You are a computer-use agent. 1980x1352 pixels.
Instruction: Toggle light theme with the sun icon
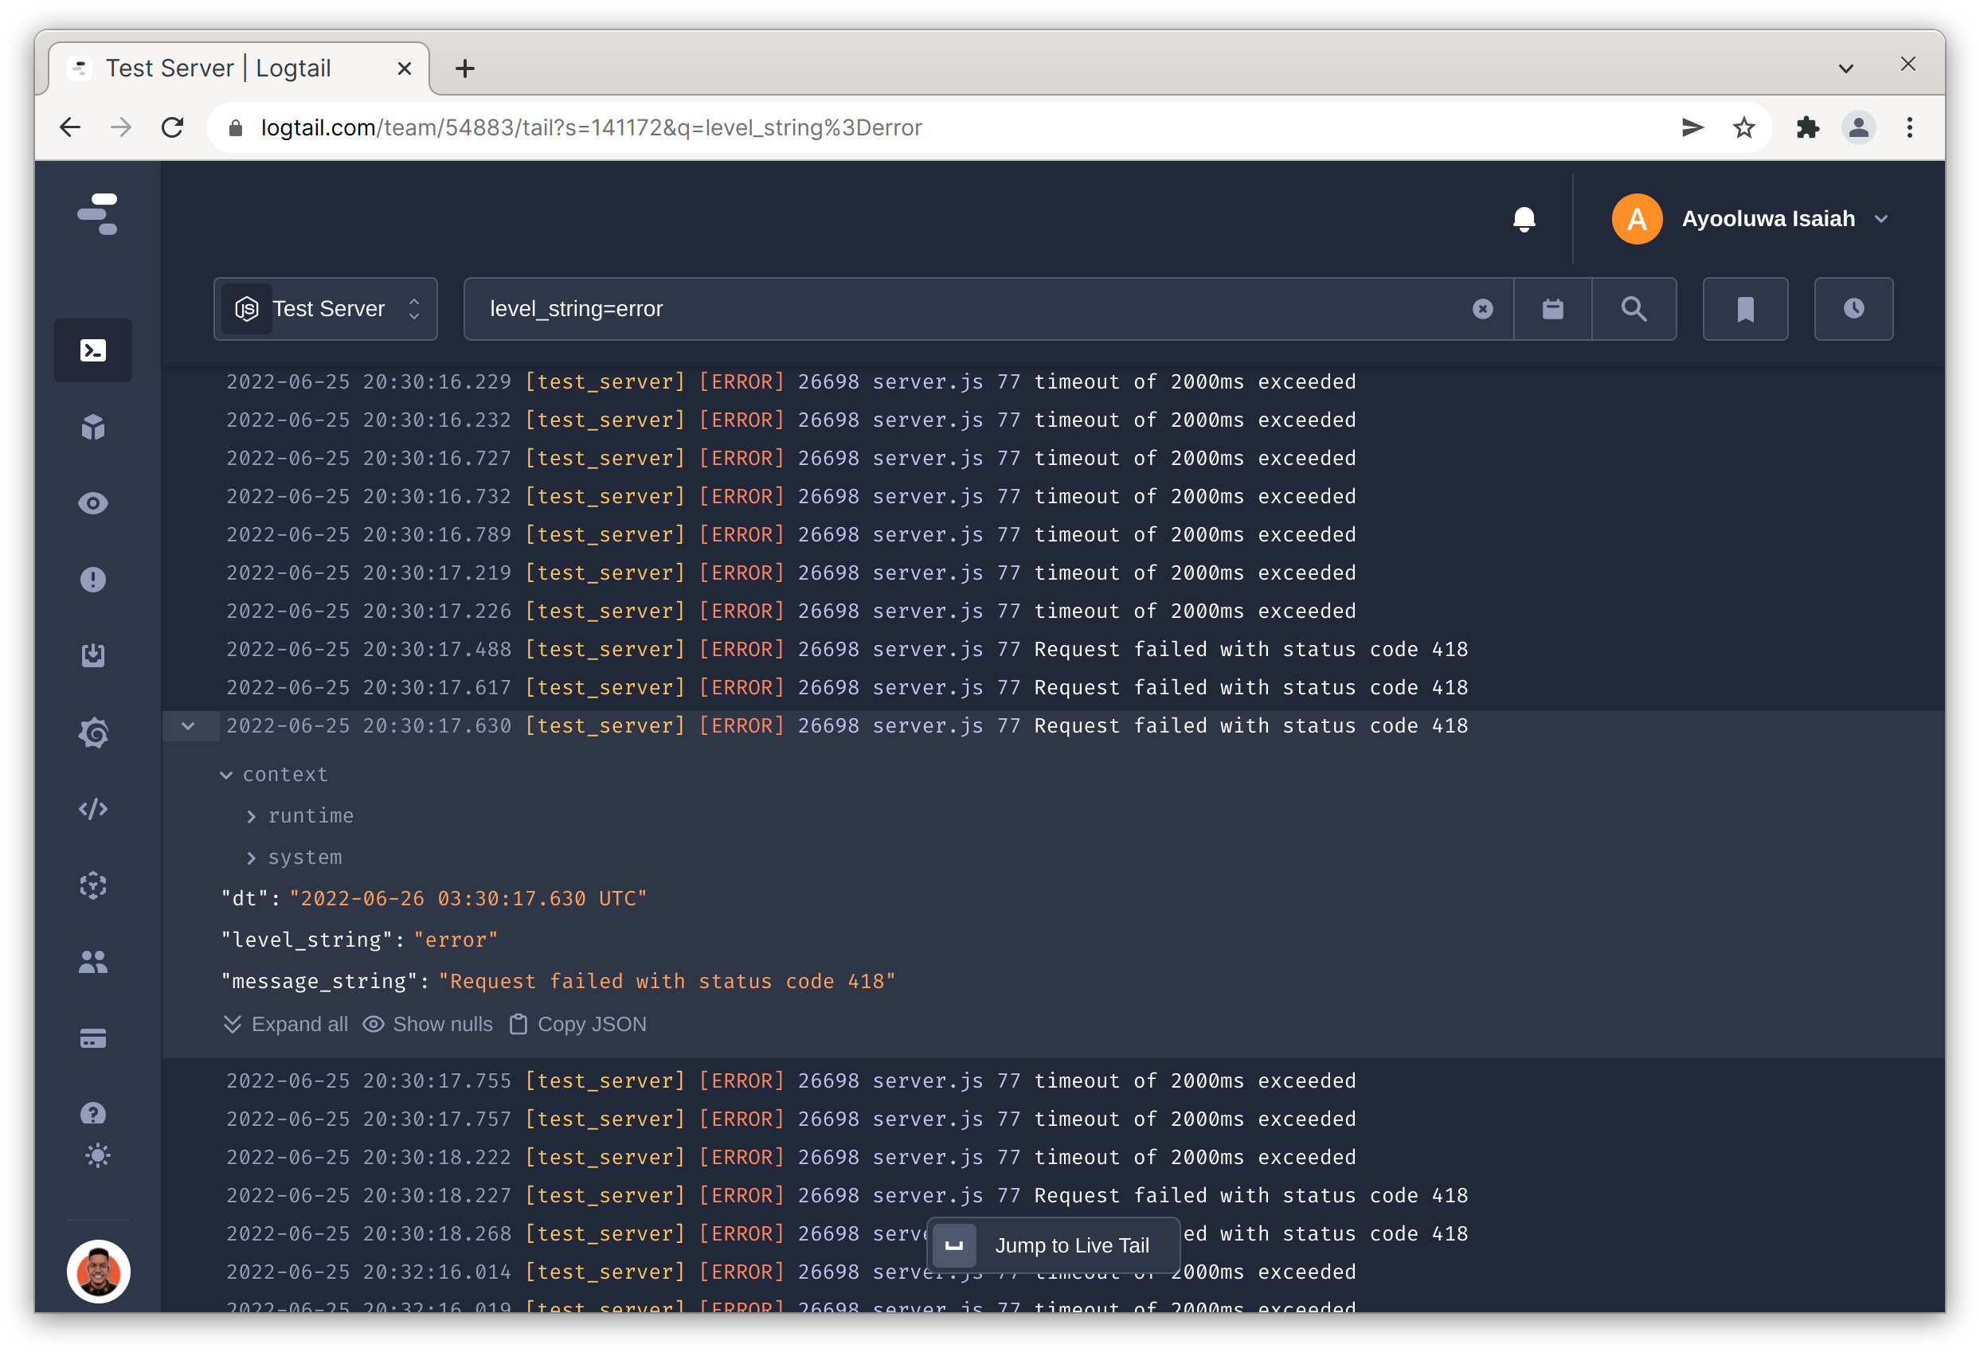pyautogui.click(x=98, y=1156)
